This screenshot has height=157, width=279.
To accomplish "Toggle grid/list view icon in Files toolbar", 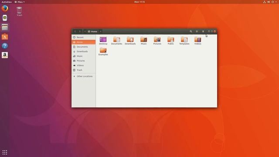I will pyautogui.click(x=197, y=31).
